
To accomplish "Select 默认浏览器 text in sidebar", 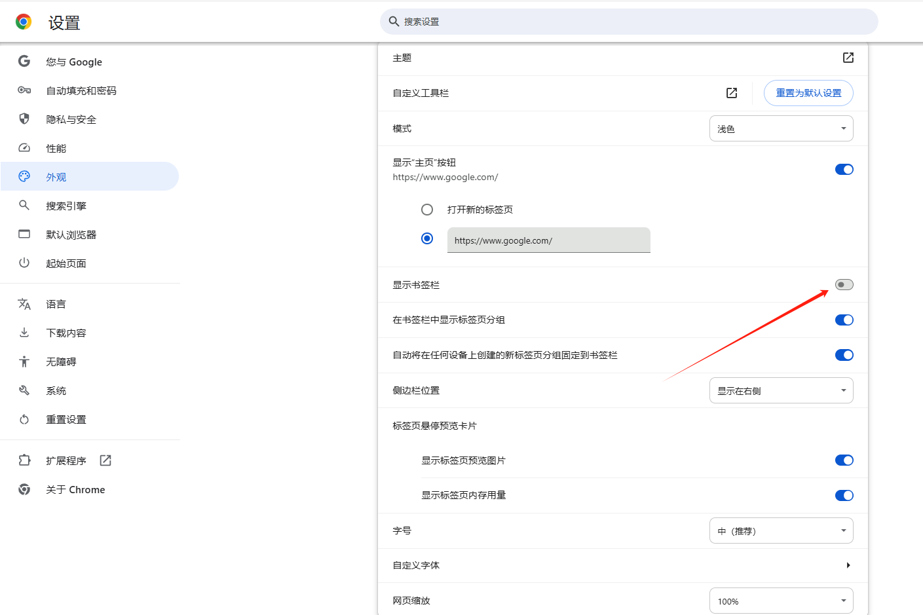I will (x=71, y=235).
